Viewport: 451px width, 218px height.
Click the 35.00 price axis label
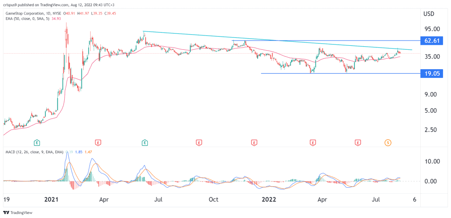click(432, 57)
